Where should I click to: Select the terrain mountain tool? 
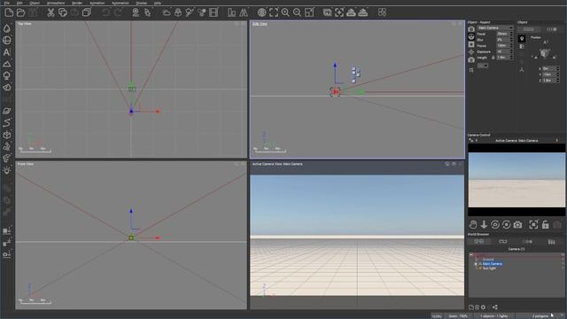point(7,64)
